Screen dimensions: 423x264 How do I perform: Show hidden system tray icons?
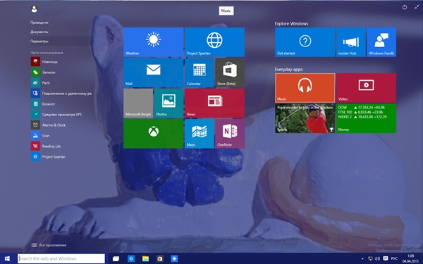pos(362,258)
